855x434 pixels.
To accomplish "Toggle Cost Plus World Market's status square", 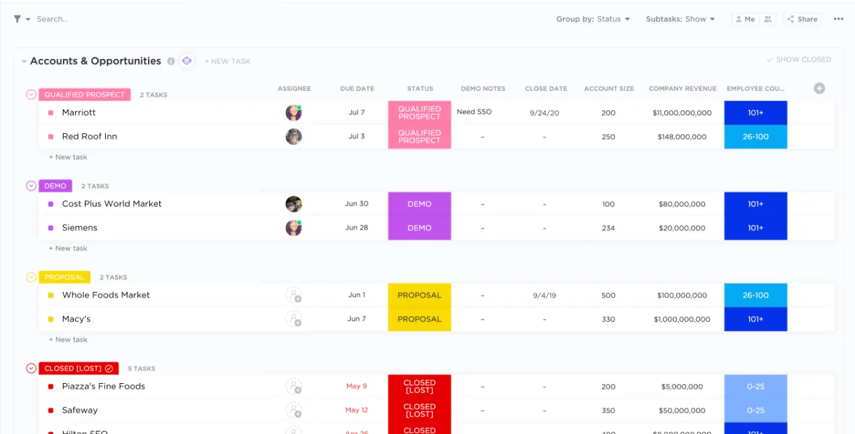I will [x=51, y=204].
